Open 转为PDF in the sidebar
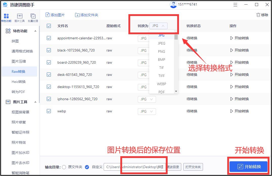Viewport: 272px width, 176px height. click(18, 92)
